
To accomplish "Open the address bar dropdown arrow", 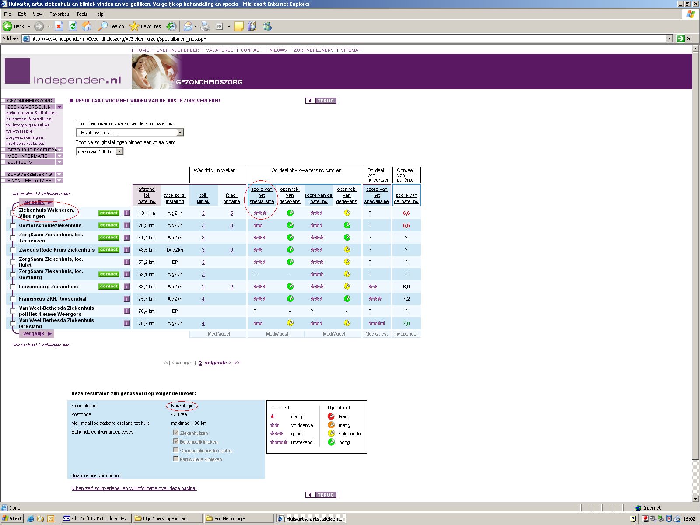I will (x=669, y=38).
